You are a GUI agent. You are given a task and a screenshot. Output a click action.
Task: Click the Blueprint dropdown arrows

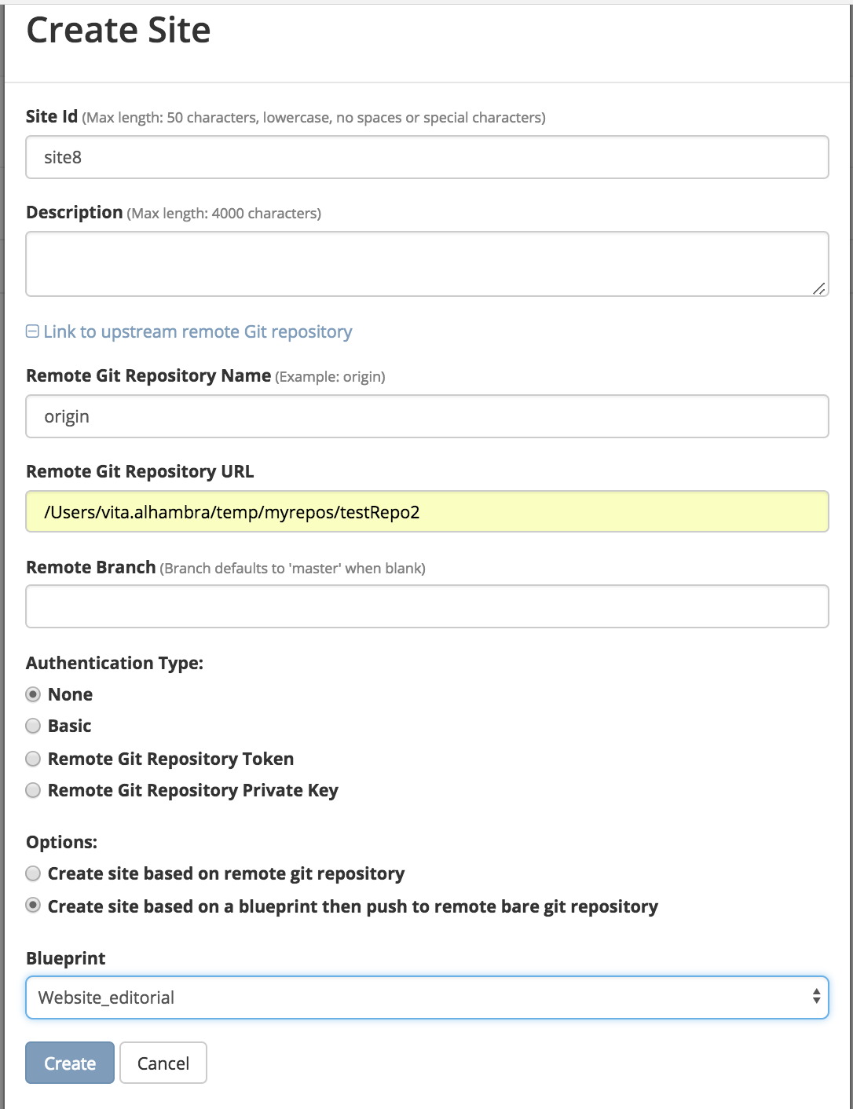tap(816, 997)
